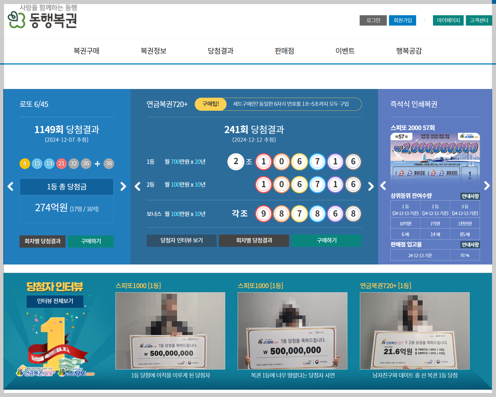This screenshot has height=397, width=496.
Task: Click the bonus row yellow ball 7
Action: pyautogui.click(x=299, y=214)
